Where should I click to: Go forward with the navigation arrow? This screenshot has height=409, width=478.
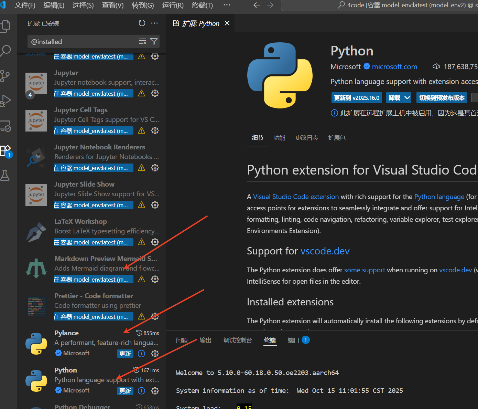coord(270,5)
